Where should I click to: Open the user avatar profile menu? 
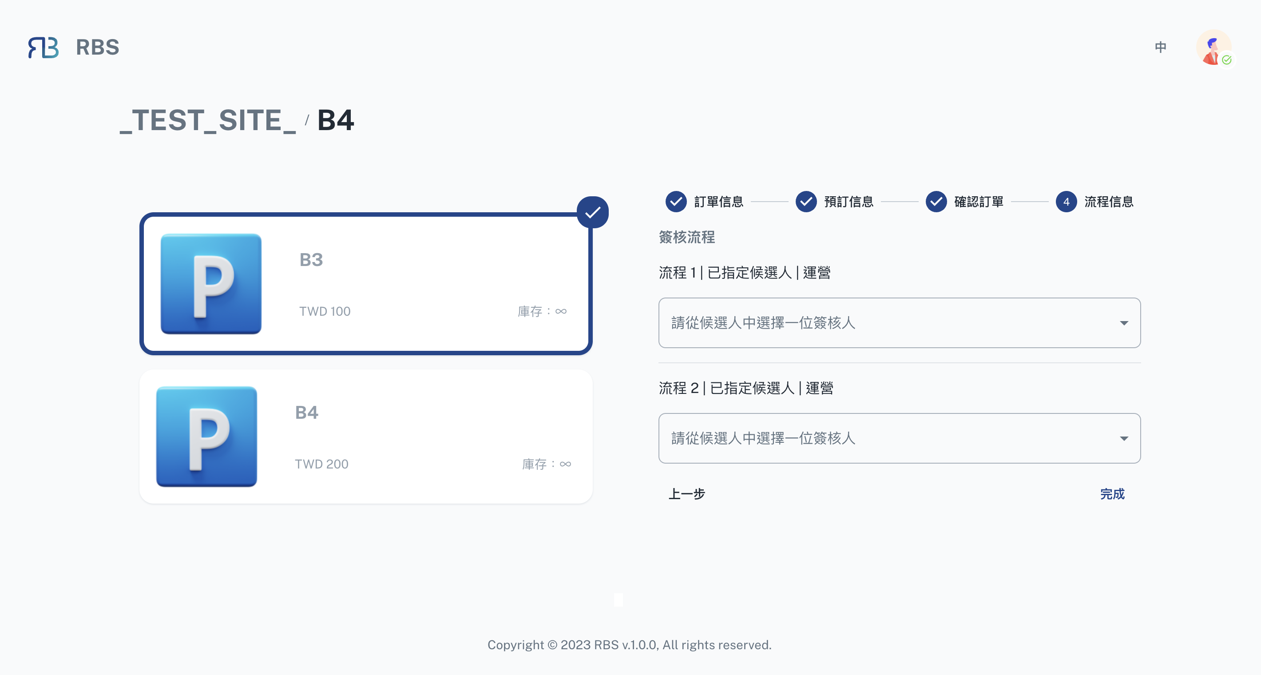click(1213, 48)
